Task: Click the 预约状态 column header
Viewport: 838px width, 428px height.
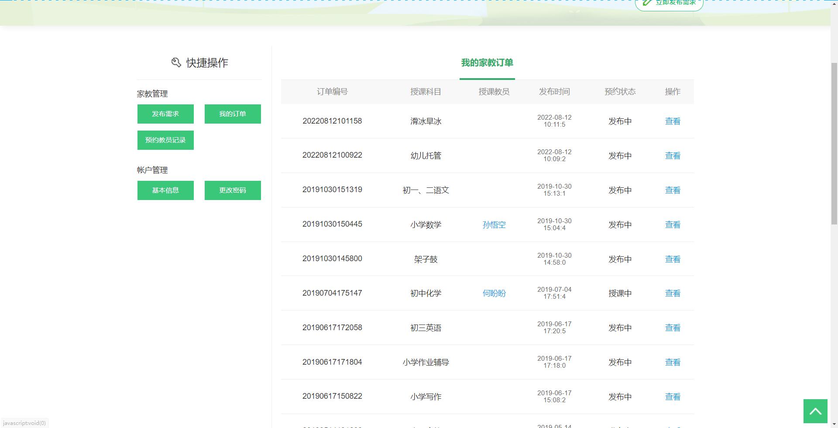Action: (620, 92)
